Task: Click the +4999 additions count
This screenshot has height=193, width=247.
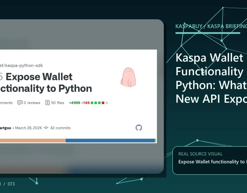Action: (75, 103)
